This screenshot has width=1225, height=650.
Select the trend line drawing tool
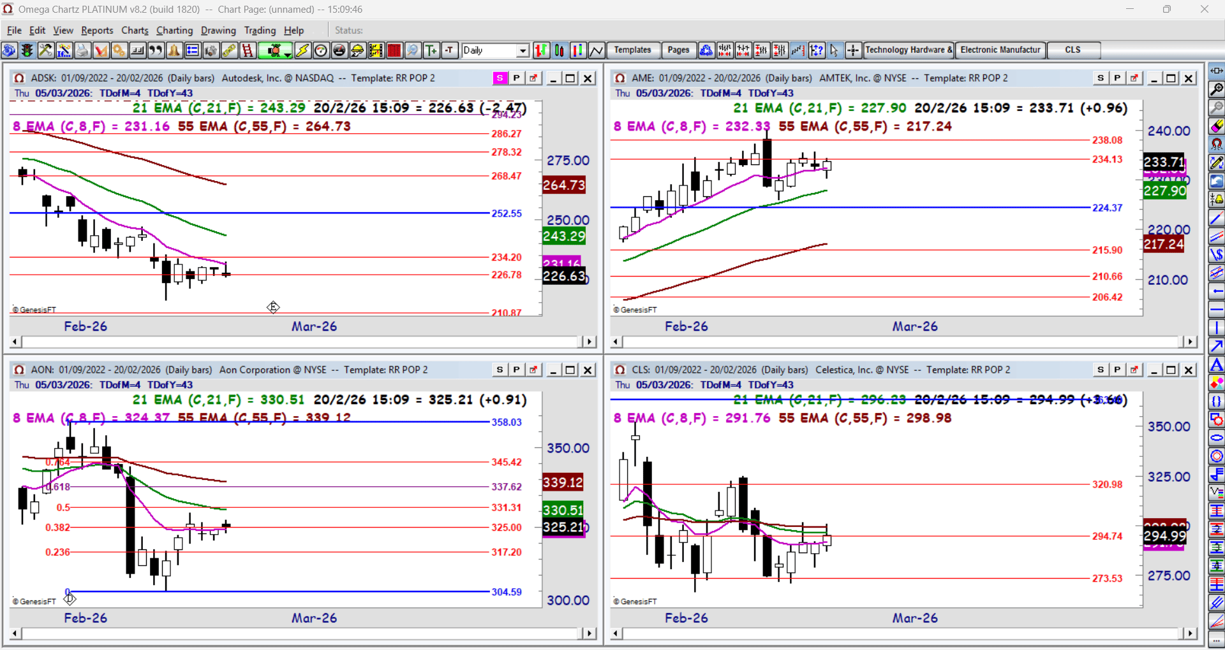pos(1217,218)
